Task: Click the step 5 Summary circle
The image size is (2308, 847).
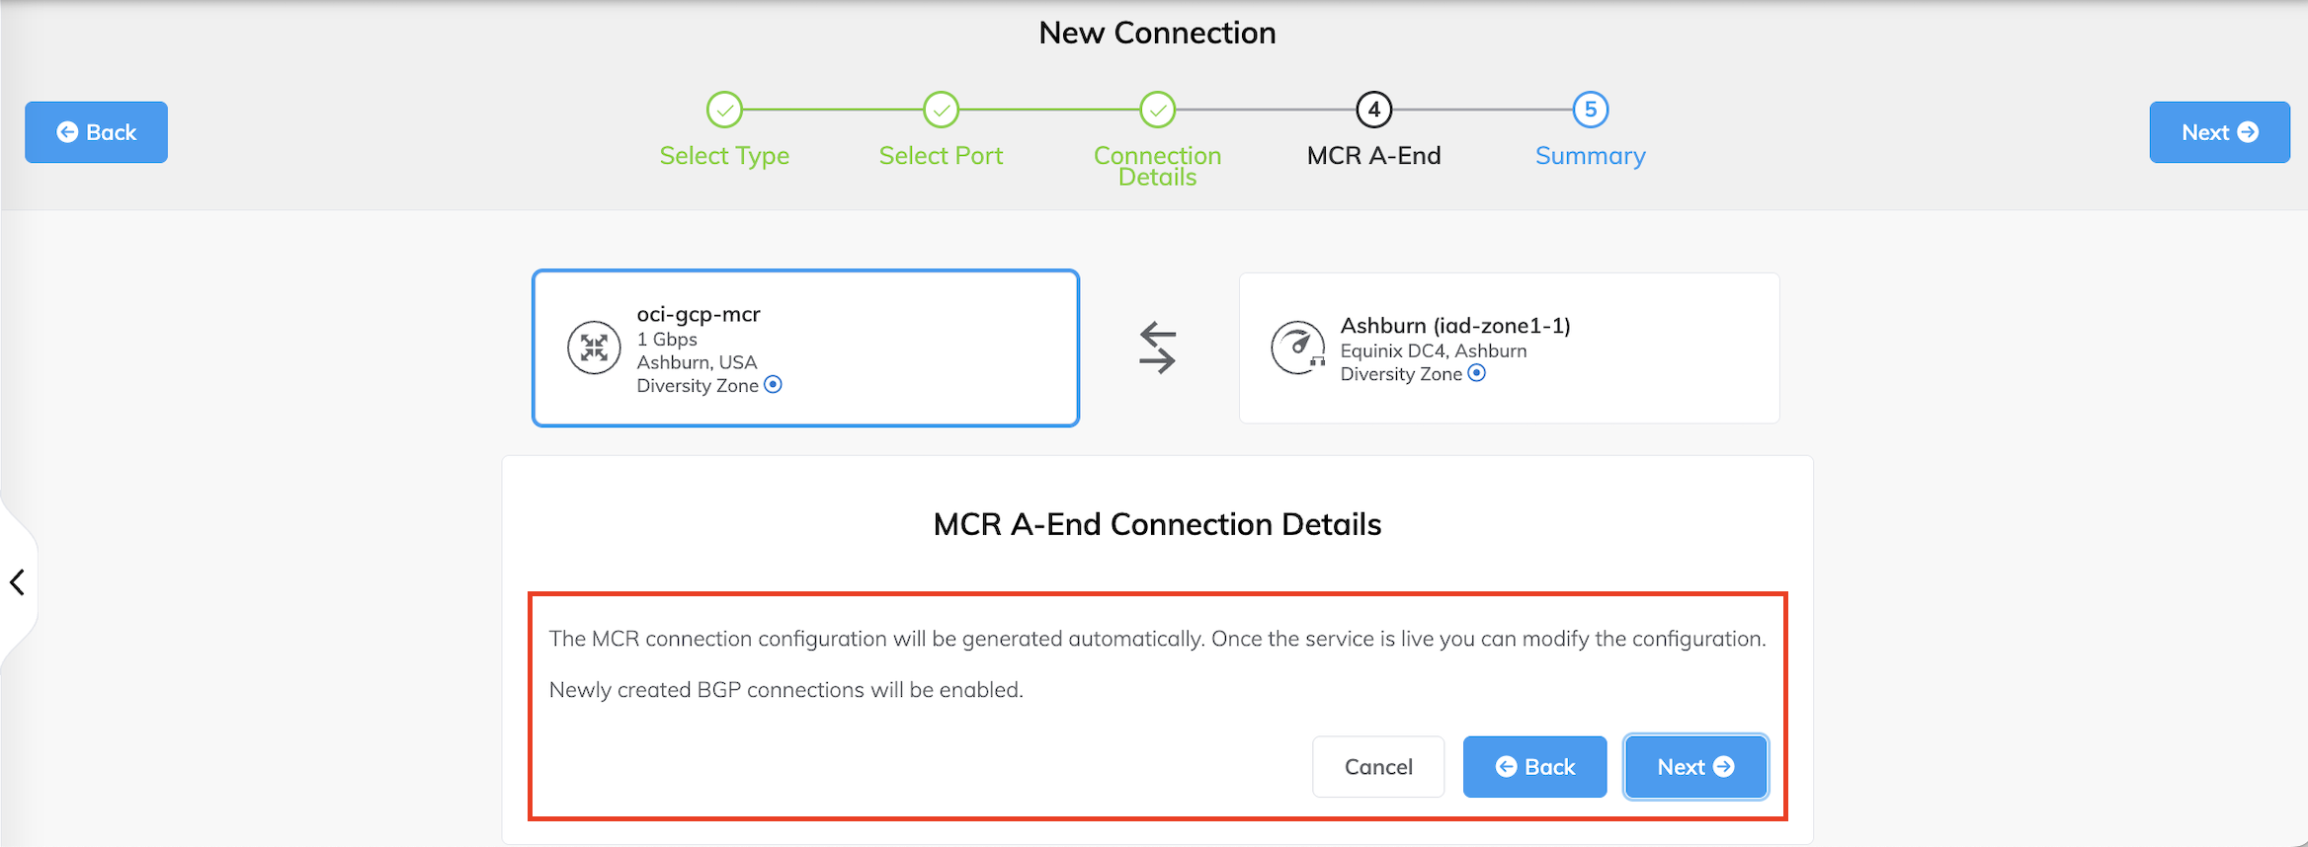Action: tap(1590, 110)
